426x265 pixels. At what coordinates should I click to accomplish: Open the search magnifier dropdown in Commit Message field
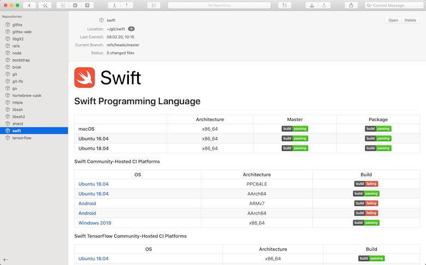[369, 5]
